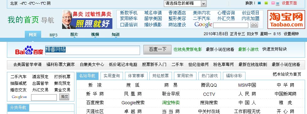This screenshot has height=114, width=307.
Task: Switch to the 知道 search tab
Action: [116, 35]
